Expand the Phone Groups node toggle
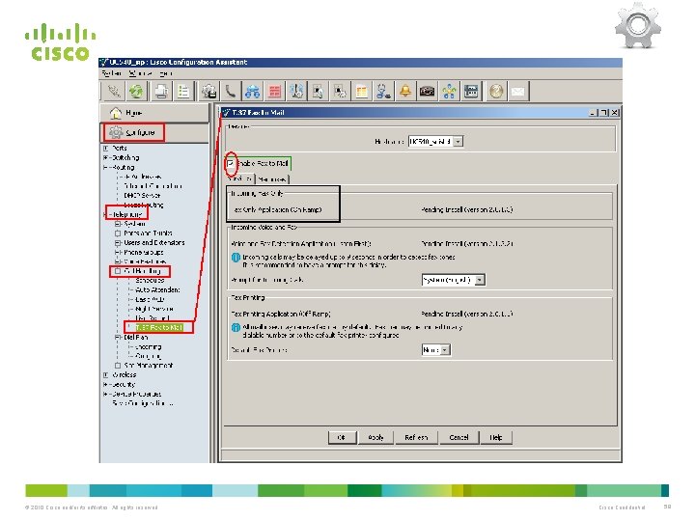The height and width of the screenshot is (521, 695). tap(118, 252)
